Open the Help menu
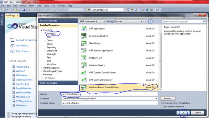Image resolution: width=209 pixels, height=118 pixels. click(70, 6)
